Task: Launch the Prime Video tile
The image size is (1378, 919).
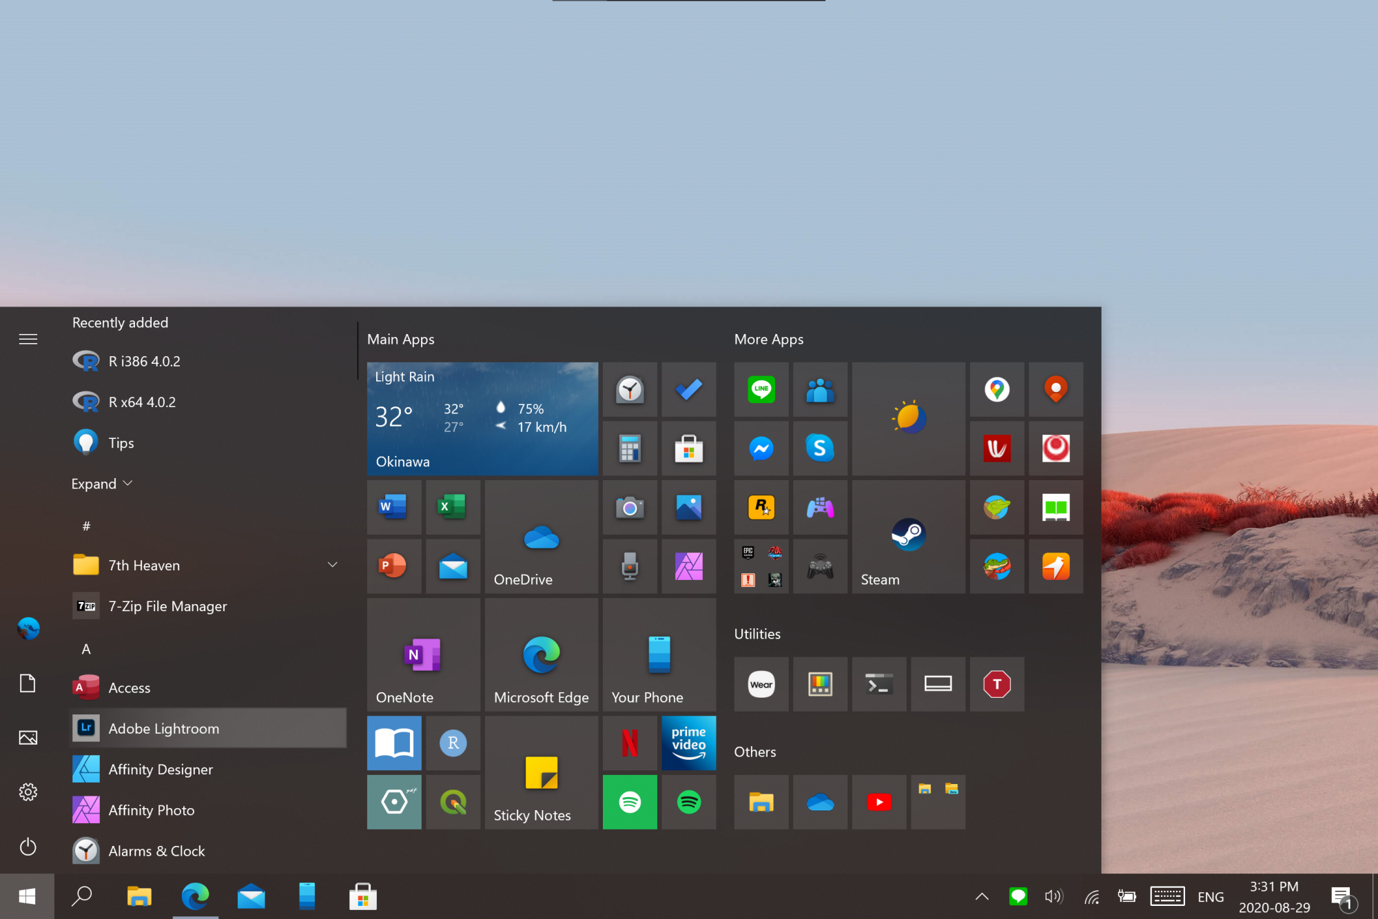Action: 688,743
